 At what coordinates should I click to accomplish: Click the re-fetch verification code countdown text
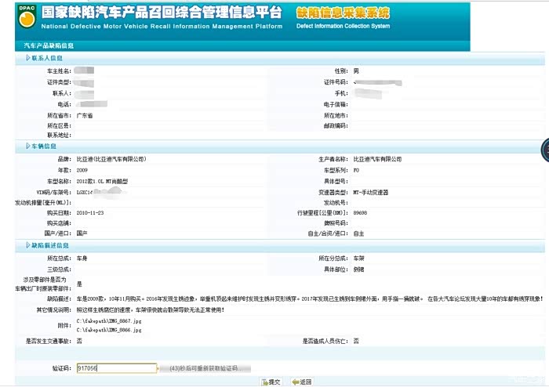[209, 367]
